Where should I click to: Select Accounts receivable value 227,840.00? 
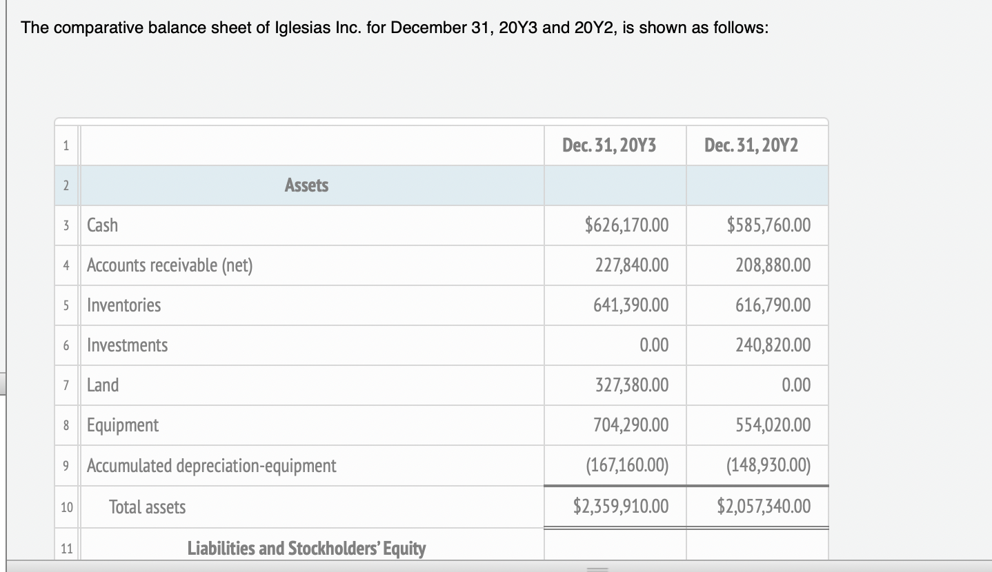(631, 265)
